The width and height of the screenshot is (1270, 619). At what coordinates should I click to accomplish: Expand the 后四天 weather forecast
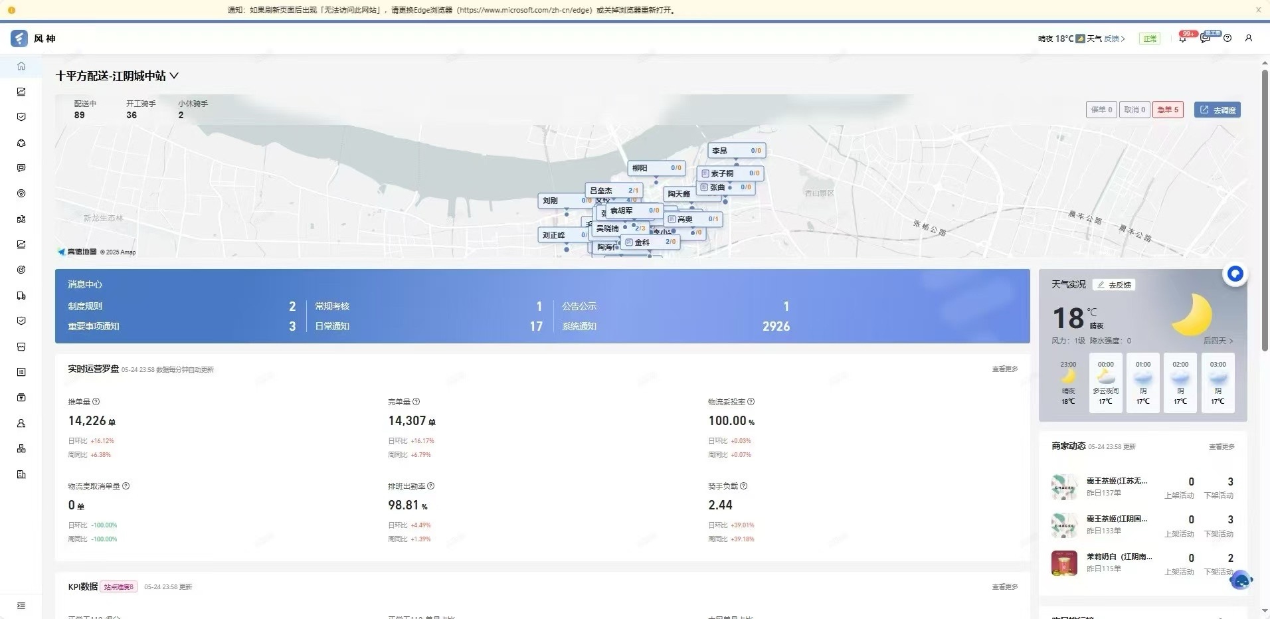point(1218,341)
